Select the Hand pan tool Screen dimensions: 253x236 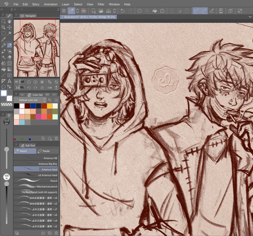click(10, 21)
